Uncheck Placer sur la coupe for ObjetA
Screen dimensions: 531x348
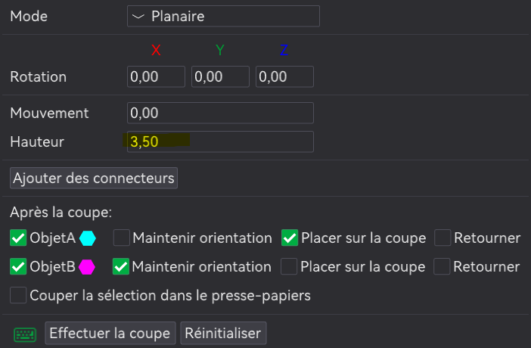[290, 238]
